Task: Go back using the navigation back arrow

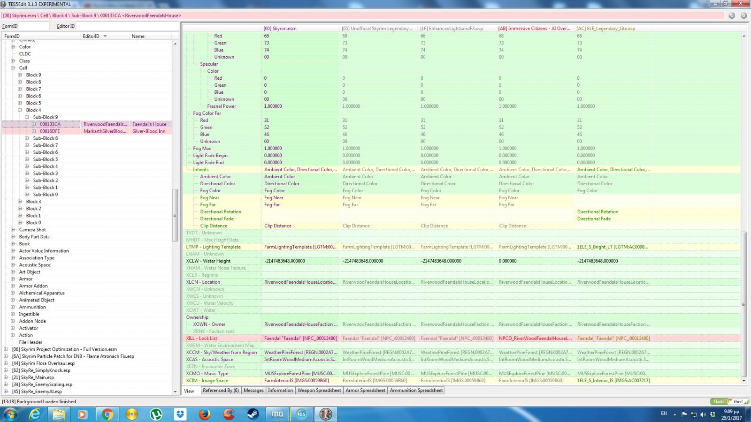Action: [x=732, y=15]
